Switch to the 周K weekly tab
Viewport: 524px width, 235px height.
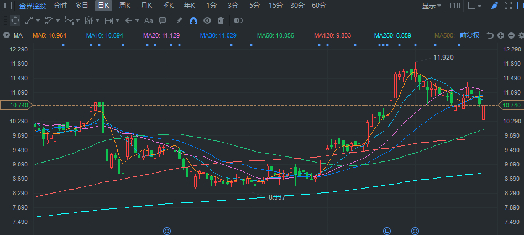click(125, 6)
